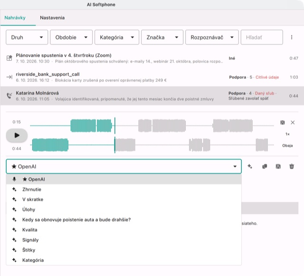Focus the Hľadať search field
The image size is (304, 276).
click(x=262, y=37)
